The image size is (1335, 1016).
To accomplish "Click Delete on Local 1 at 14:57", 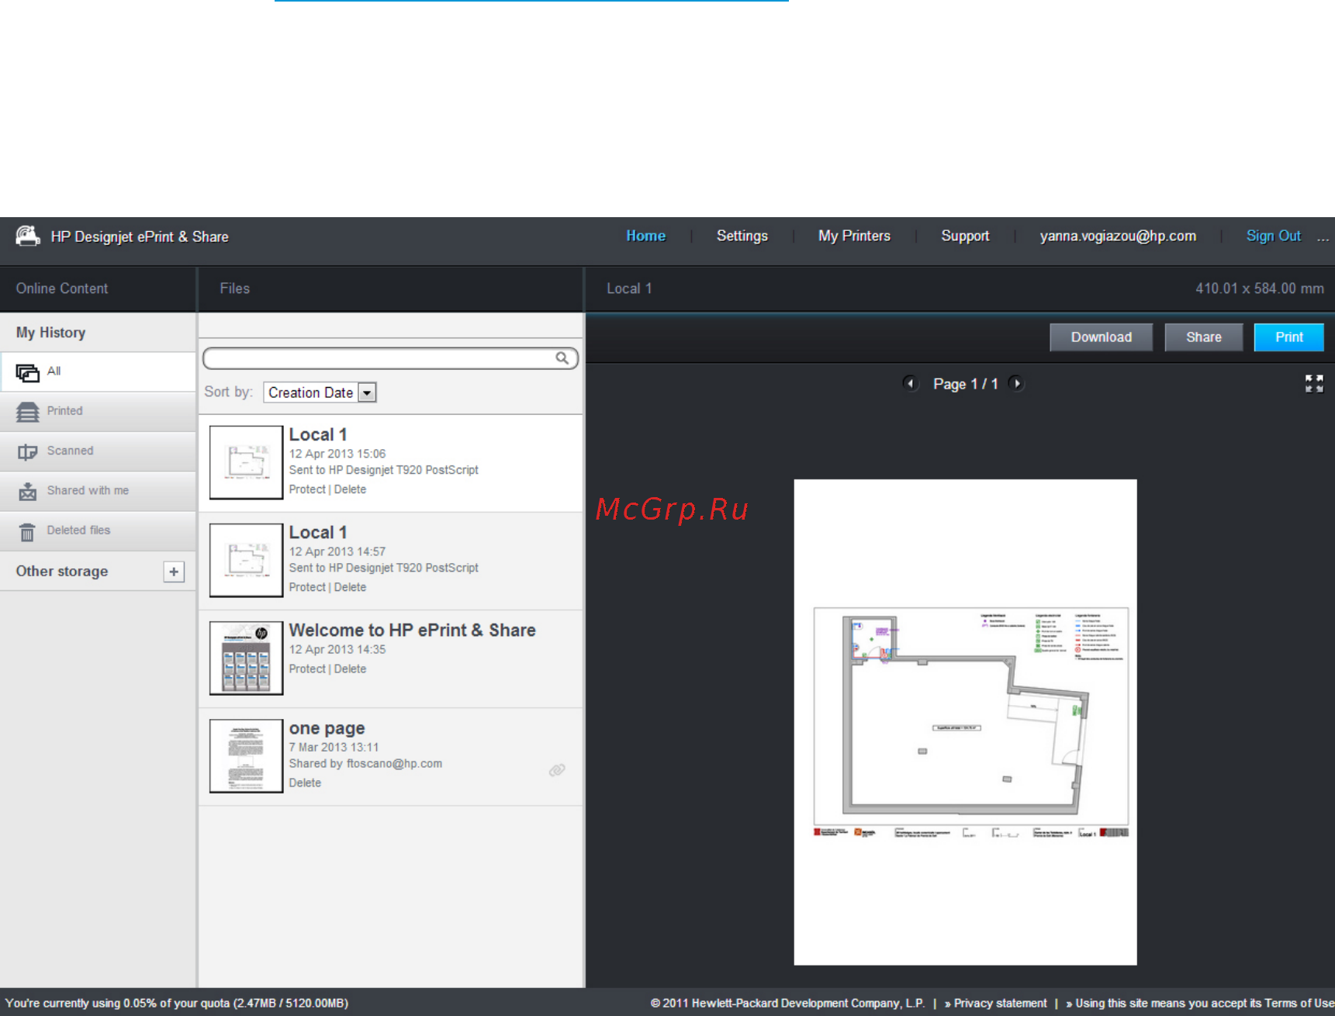I will click(x=350, y=587).
